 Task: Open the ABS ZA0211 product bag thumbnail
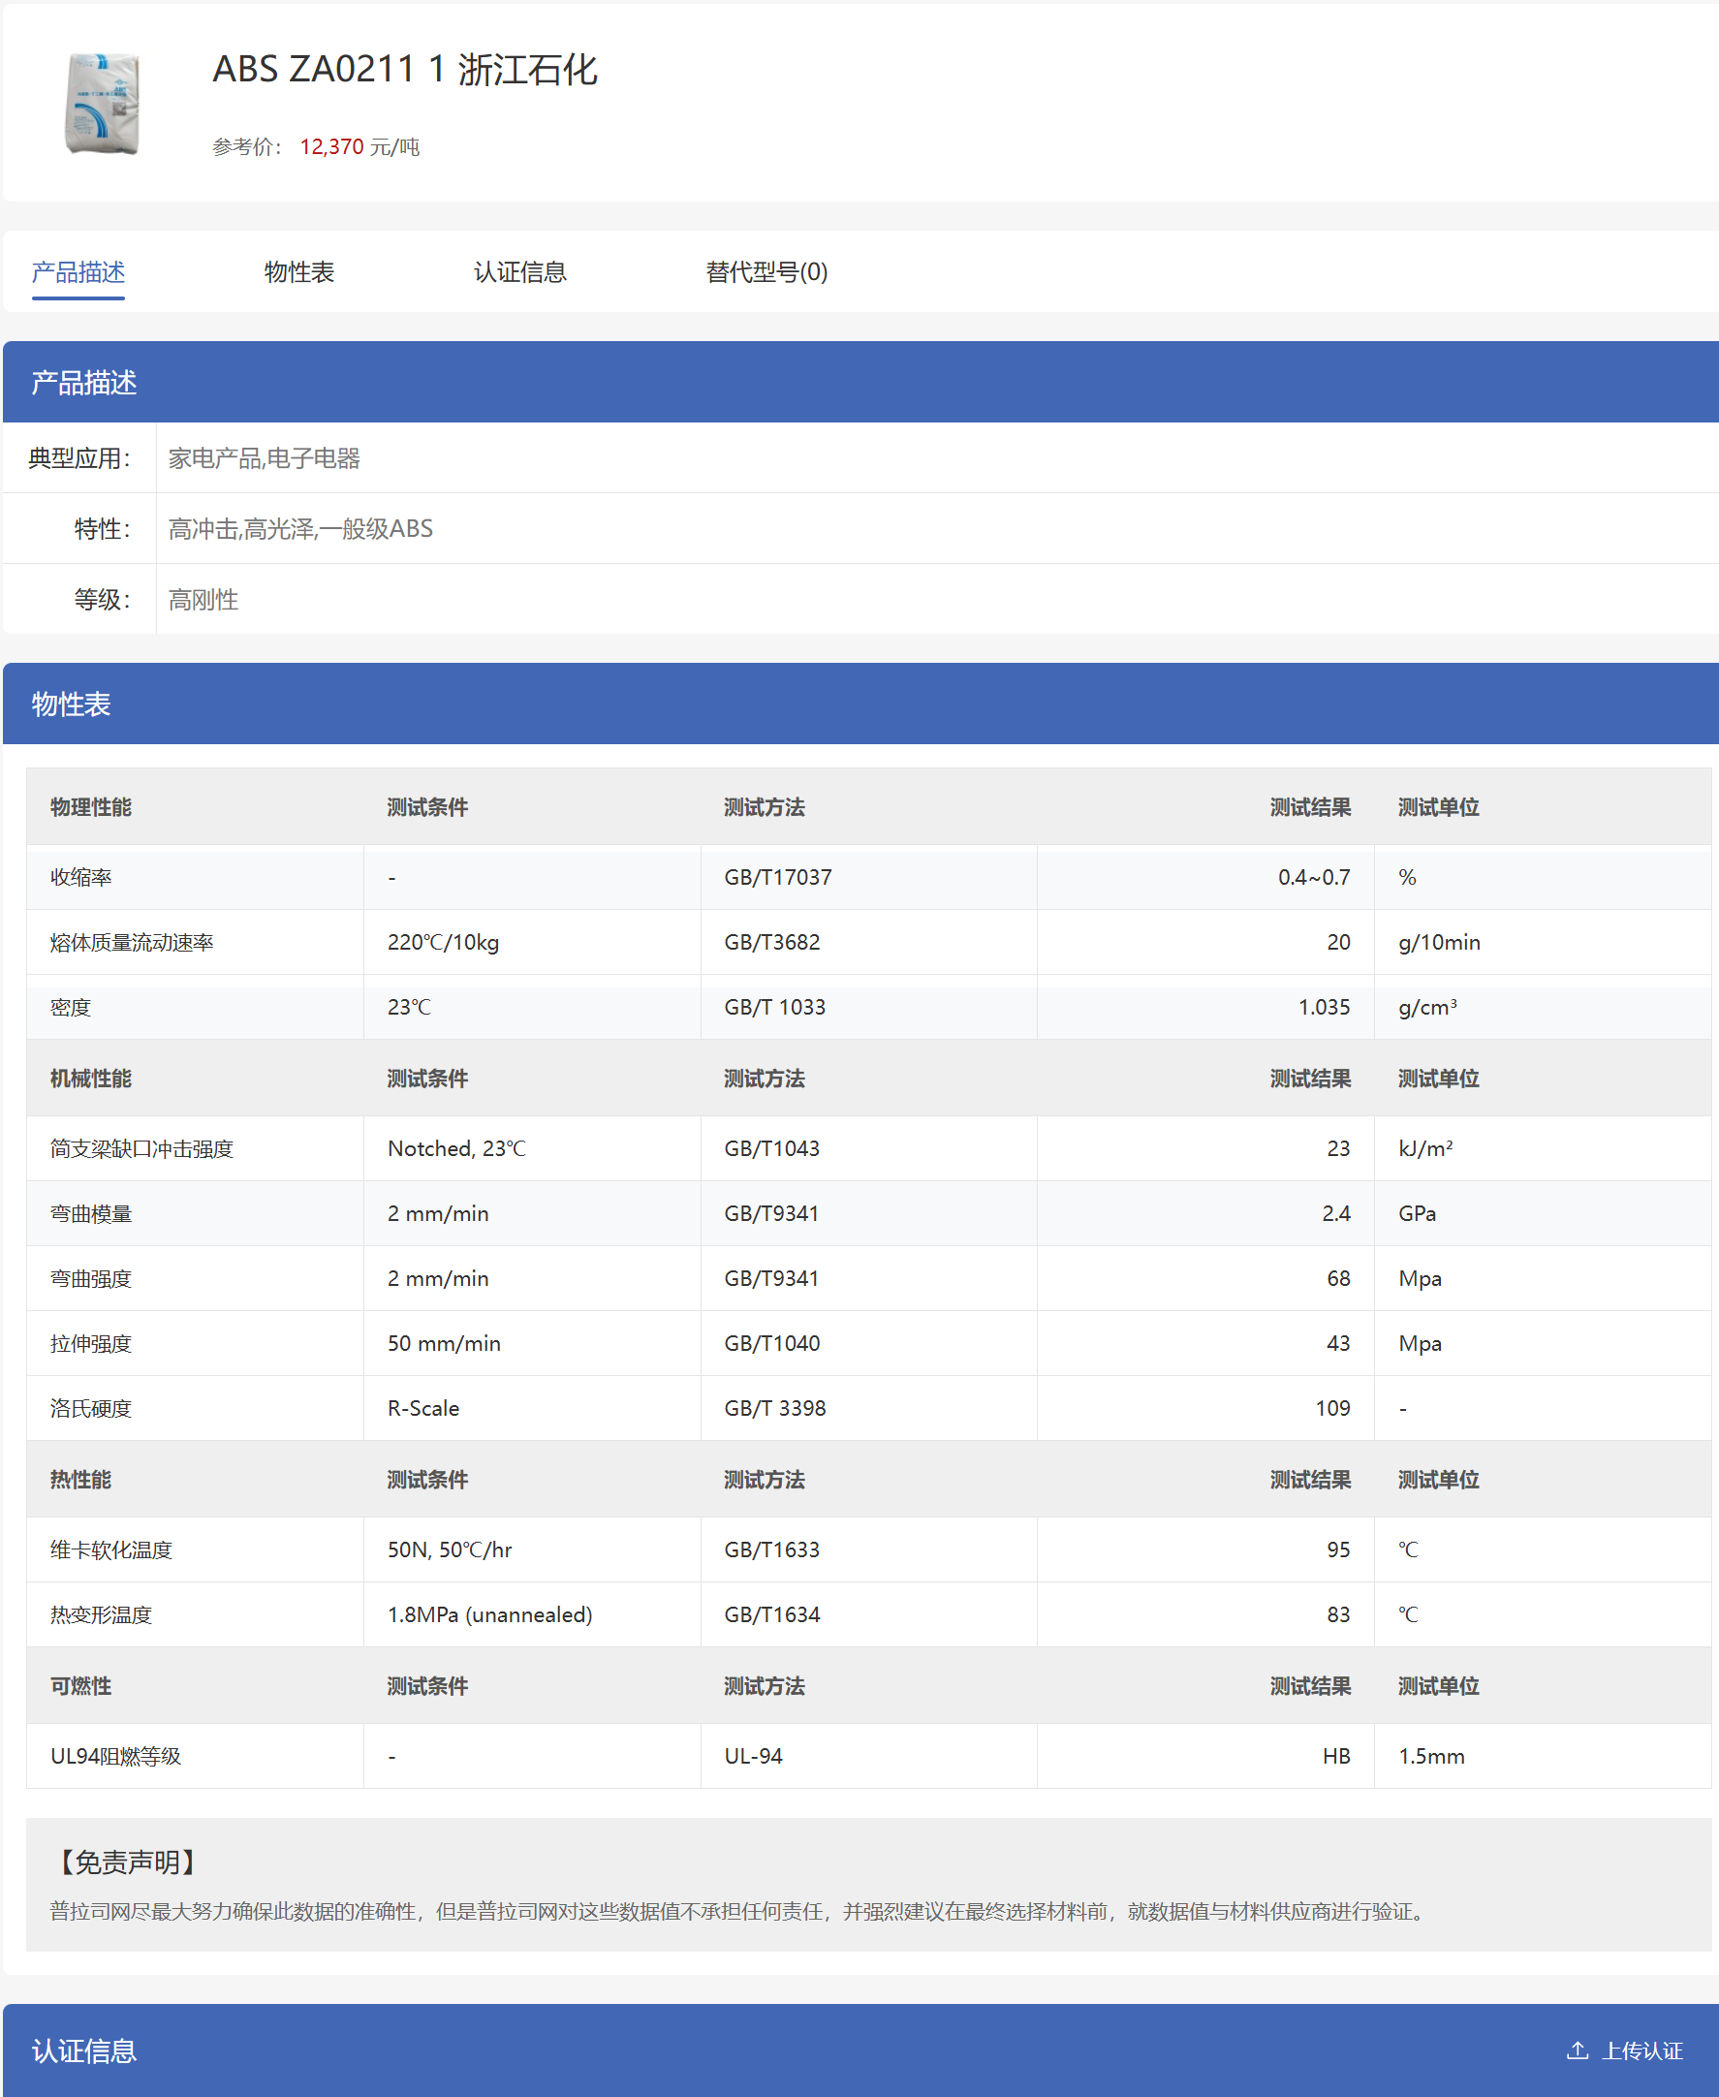click(x=102, y=104)
